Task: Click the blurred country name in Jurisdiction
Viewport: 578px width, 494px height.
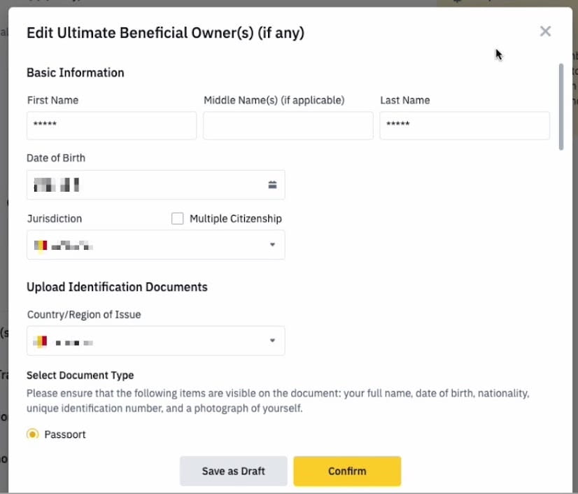Action: point(72,246)
